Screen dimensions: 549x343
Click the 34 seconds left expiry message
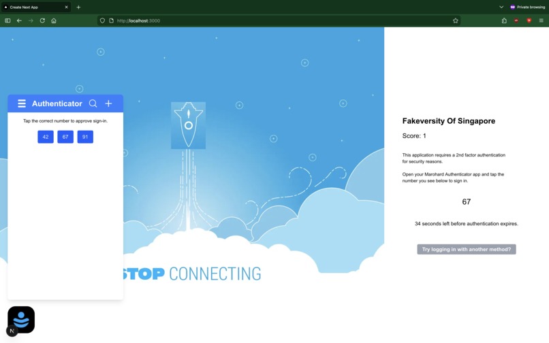(467, 224)
